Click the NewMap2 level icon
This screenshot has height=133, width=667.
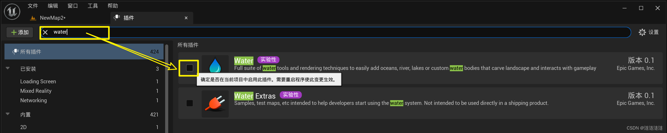(x=33, y=18)
